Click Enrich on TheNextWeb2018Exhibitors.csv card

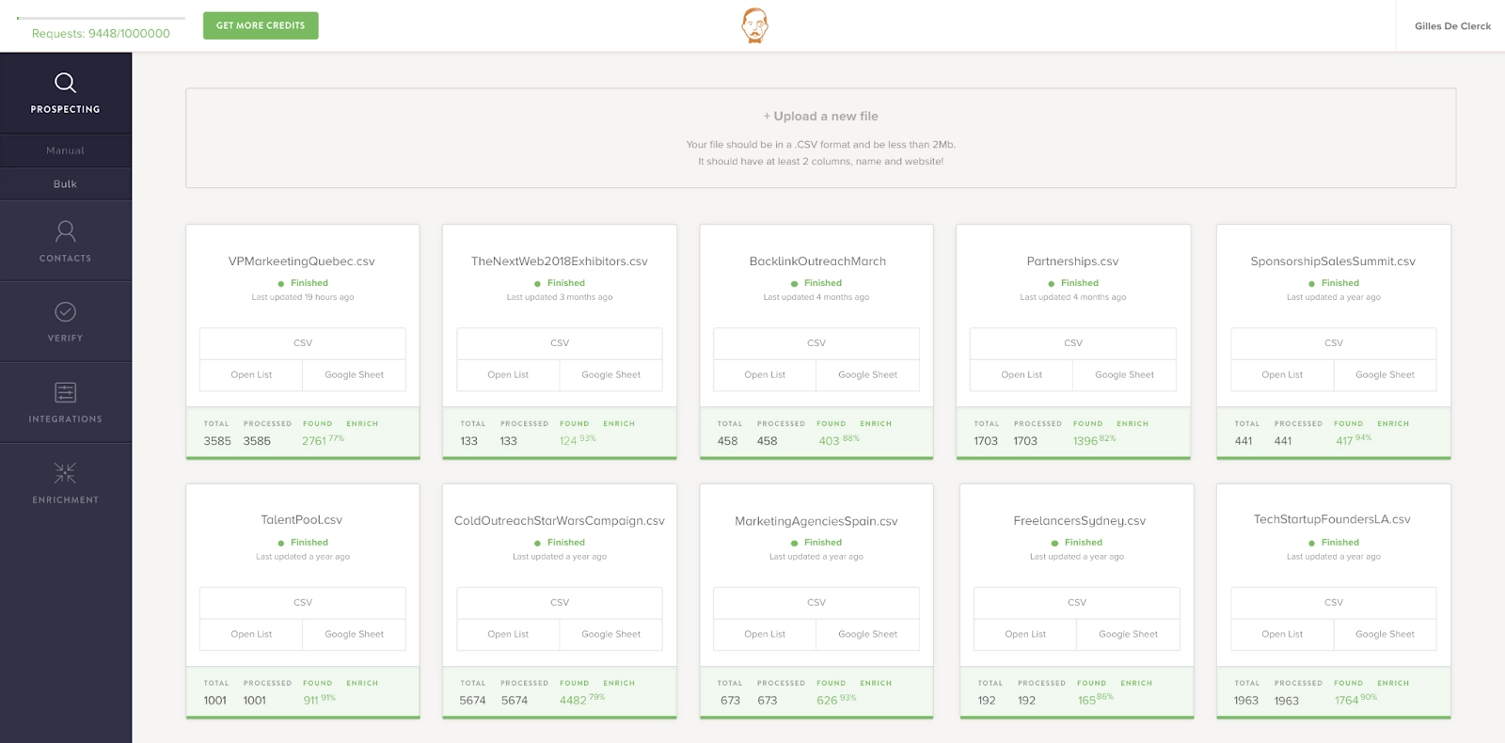click(619, 424)
